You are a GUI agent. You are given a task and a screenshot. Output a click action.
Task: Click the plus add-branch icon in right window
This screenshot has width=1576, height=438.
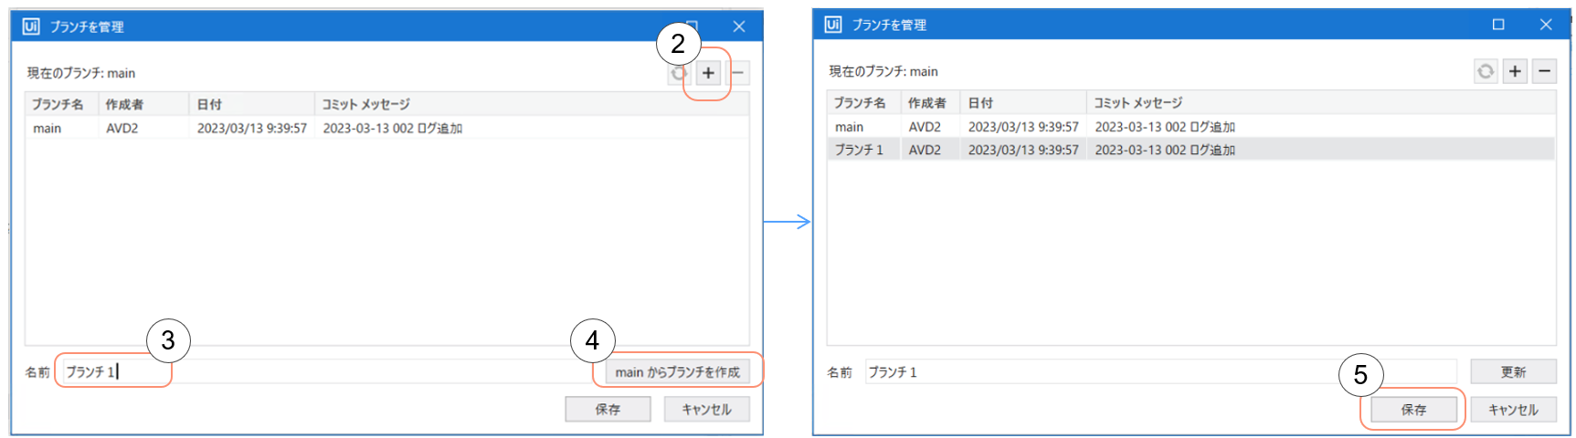pyautogui.click(x=1515, y=71)
